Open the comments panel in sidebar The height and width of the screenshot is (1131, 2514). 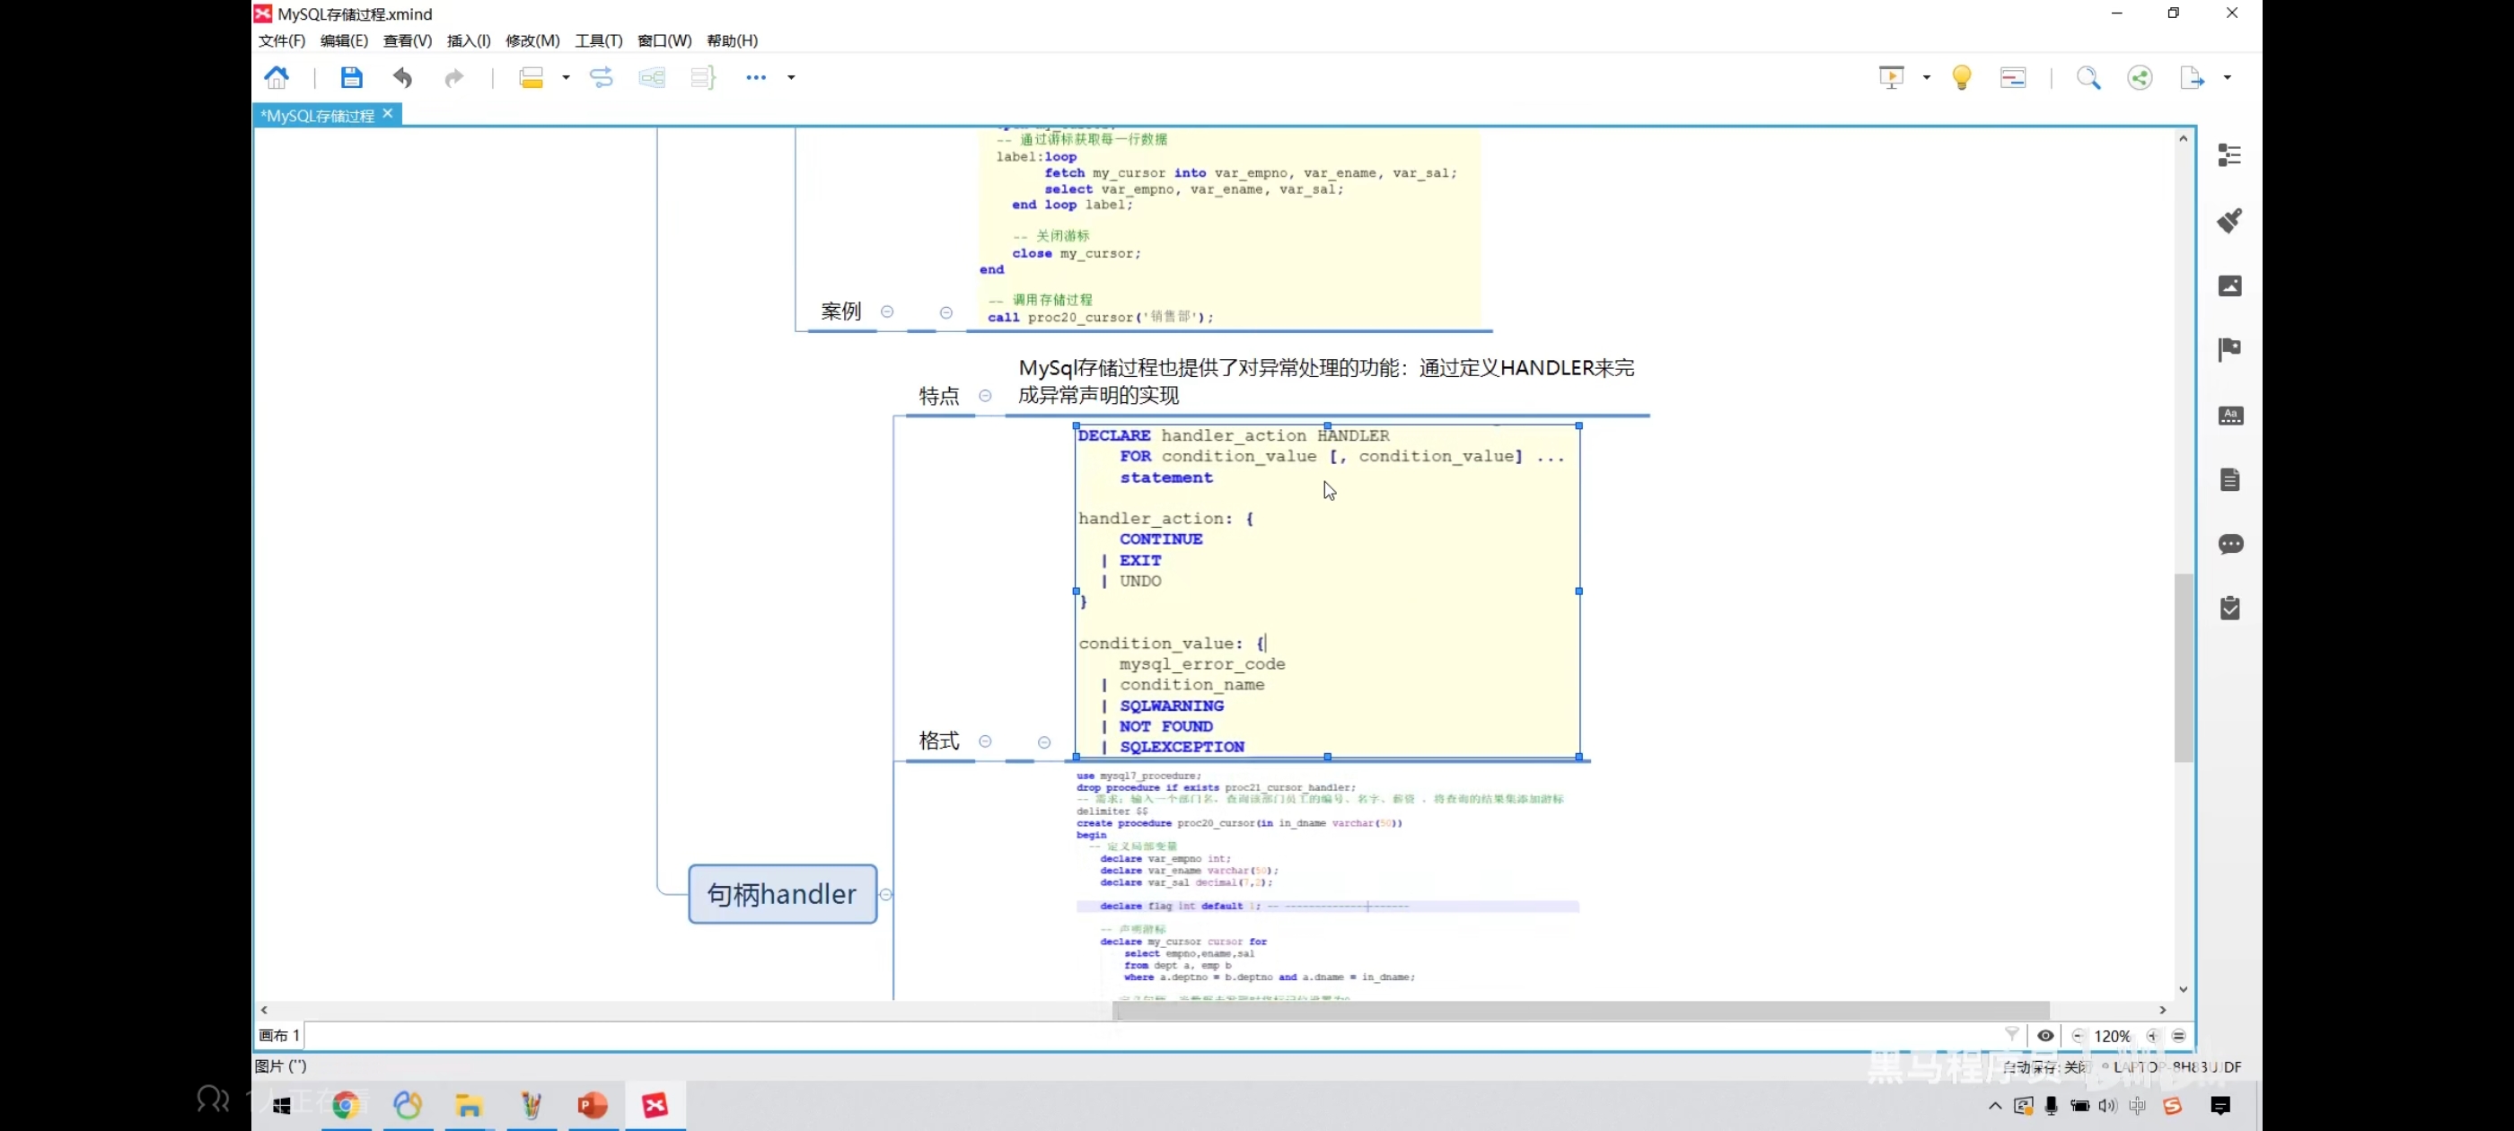(x=2229, y=544)
